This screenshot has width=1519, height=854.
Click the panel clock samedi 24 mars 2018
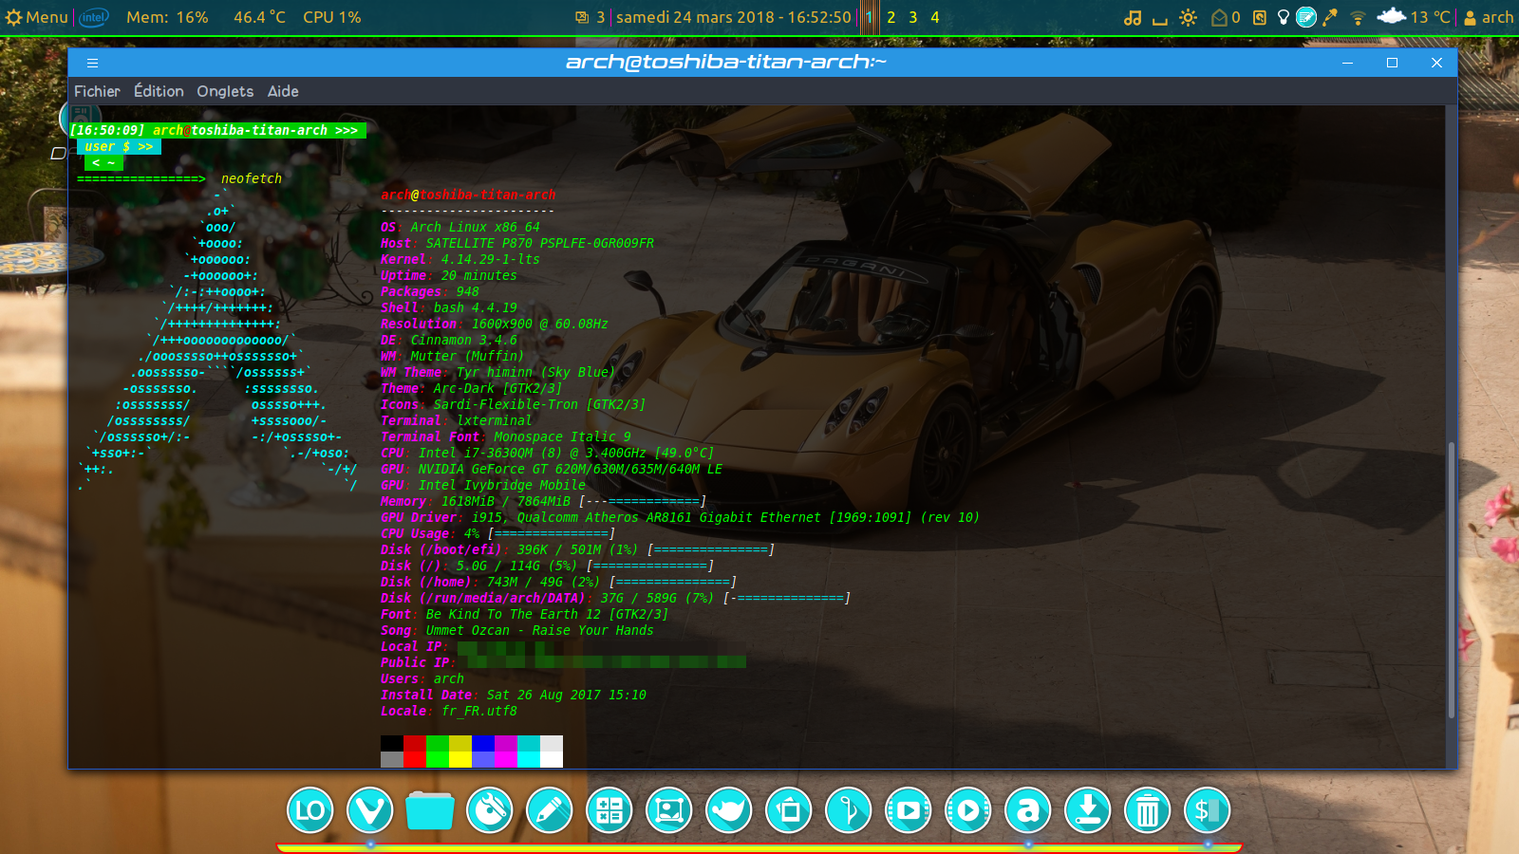(x=734, y=17)
